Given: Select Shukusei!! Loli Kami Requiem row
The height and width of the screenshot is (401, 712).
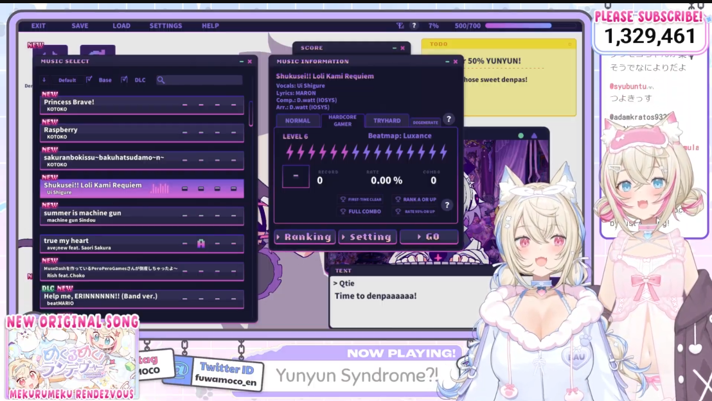Looking at the screenshot, I should click(141, 188).
